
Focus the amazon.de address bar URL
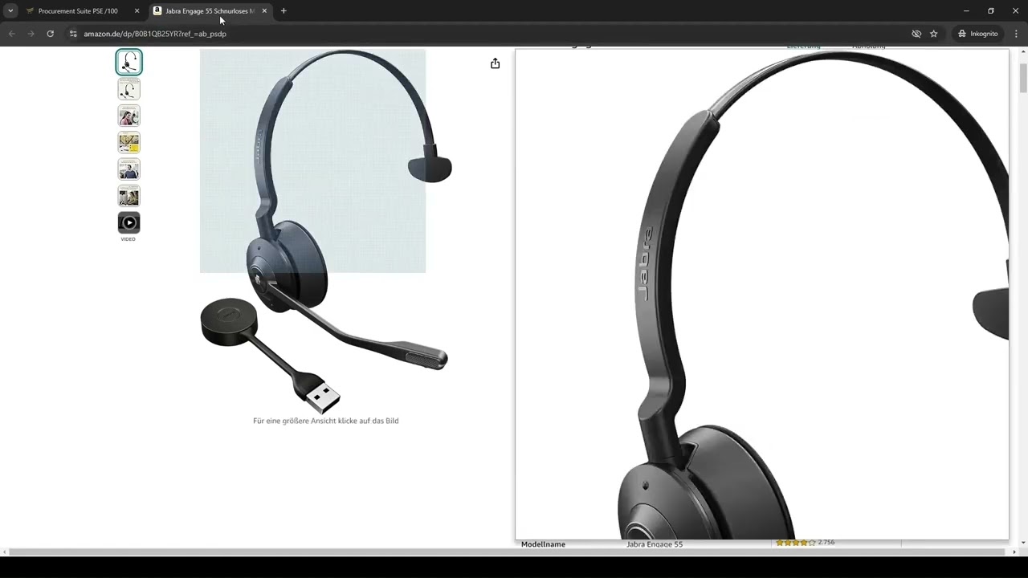coord(155,34)
